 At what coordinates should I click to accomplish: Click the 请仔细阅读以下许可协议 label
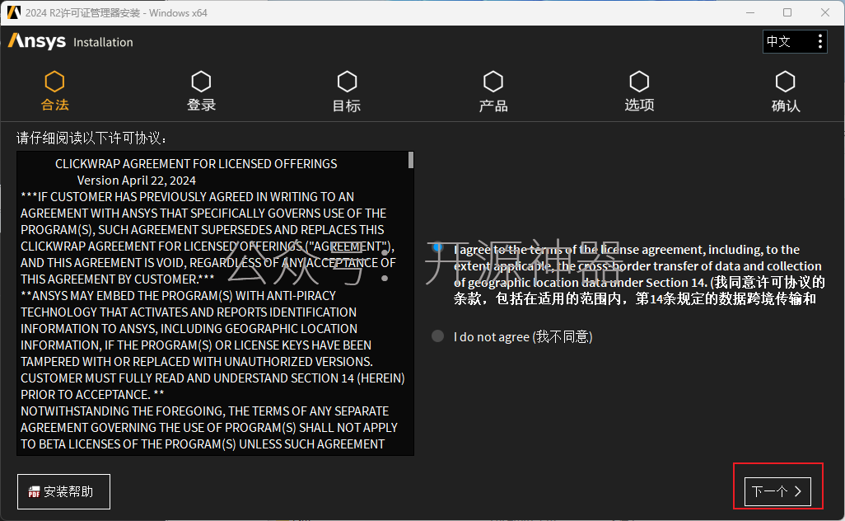(x=91, y=138)
